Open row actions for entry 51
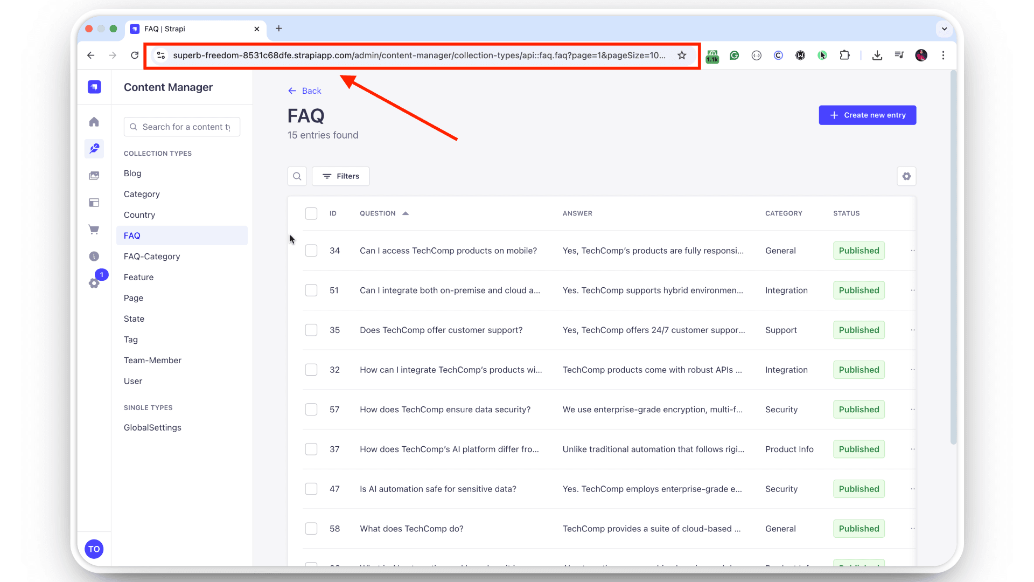The image size is (1034, 582). 912,290
